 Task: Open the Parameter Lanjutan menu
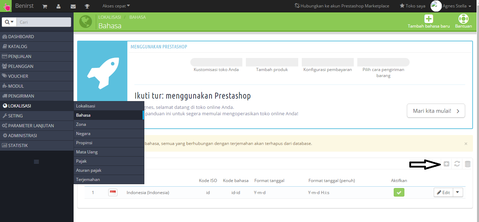pyautogui.click(x=37, y=125)
